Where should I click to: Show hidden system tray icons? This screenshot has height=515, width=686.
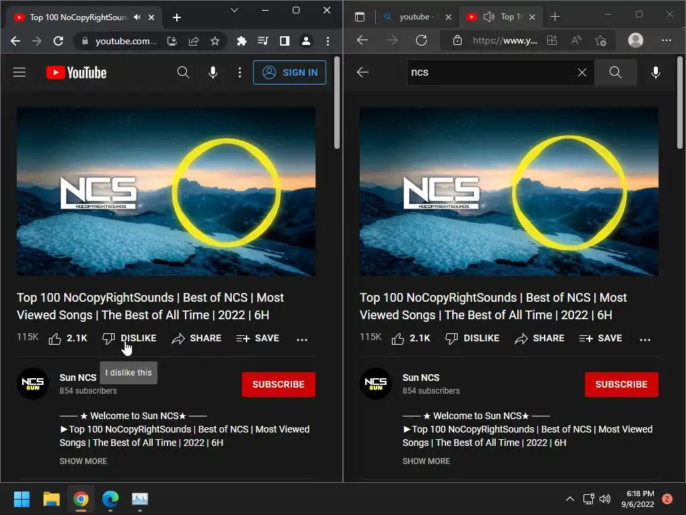pyautogui.click(x=569, y=499)
